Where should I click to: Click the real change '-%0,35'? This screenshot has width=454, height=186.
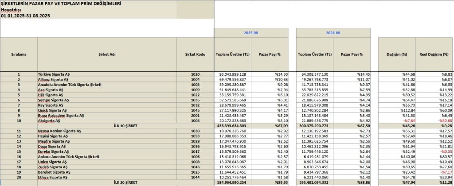[434, 151]
